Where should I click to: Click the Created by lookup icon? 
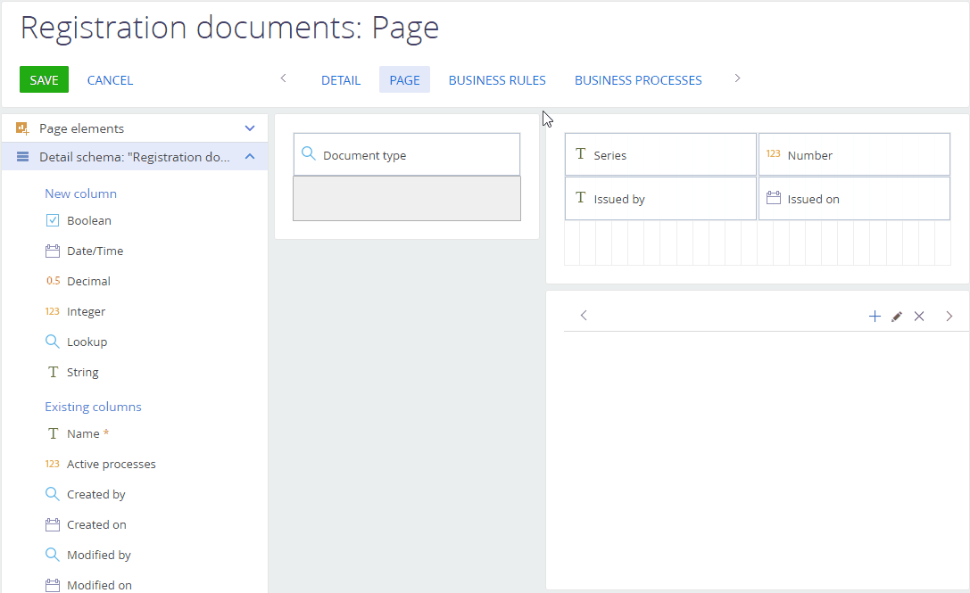[x=53, y=493]
